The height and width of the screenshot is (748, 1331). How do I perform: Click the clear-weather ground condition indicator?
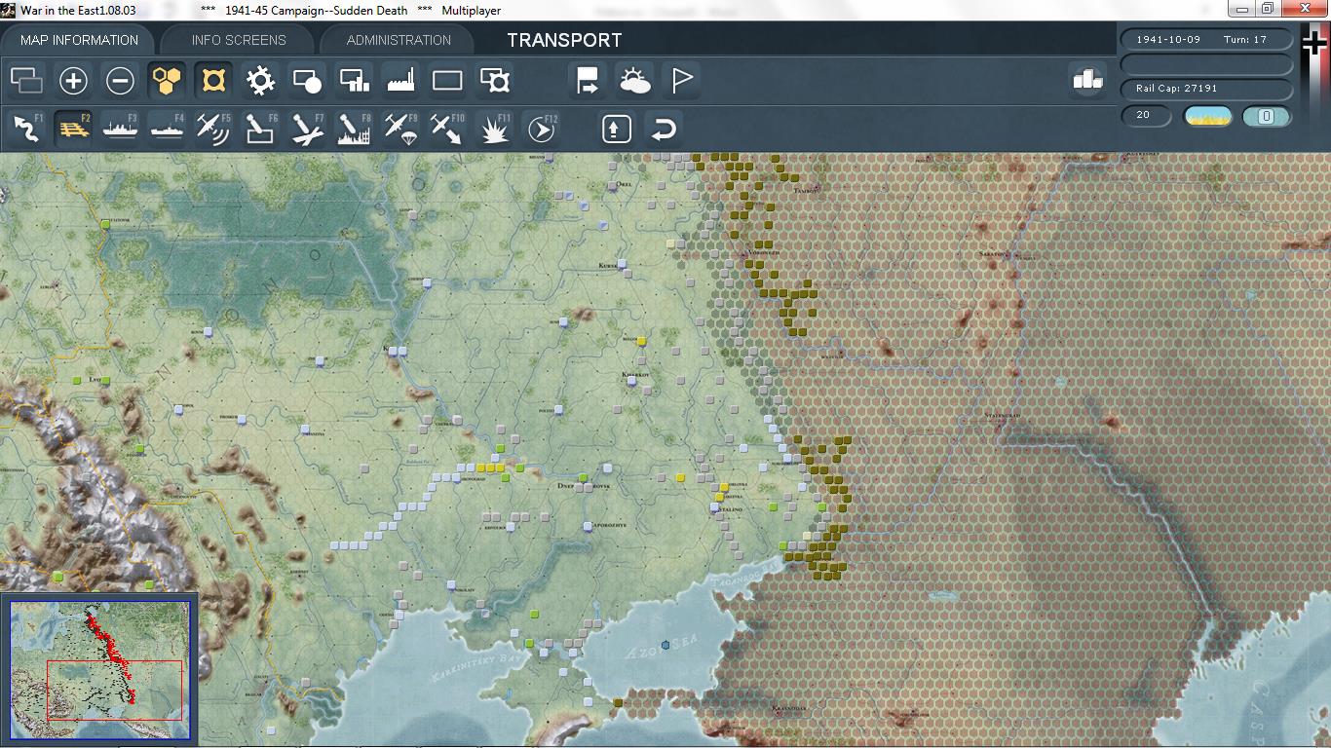click(x=1207, y=116)
